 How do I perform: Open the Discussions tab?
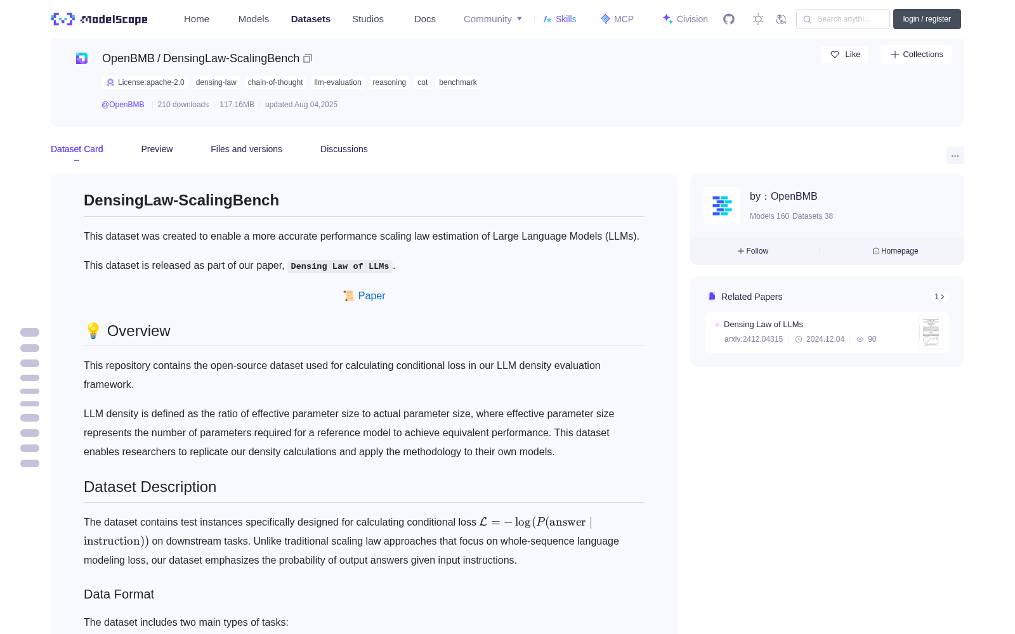[344, 149]
